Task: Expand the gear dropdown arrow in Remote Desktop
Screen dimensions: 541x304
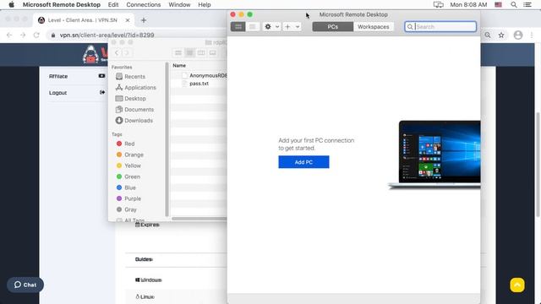Action: tap(276, 26)
